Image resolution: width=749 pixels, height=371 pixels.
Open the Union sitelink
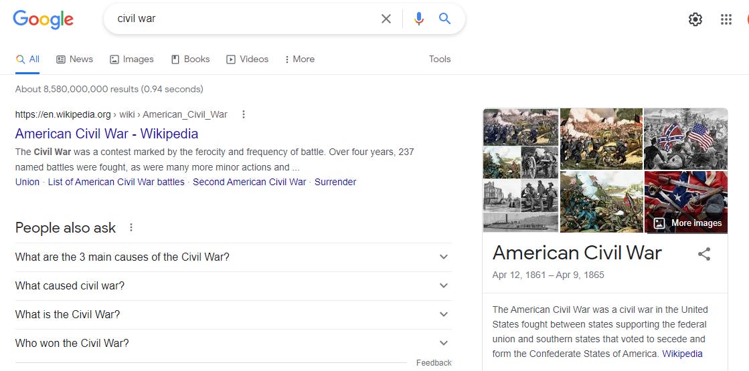(x=27, y=182)
